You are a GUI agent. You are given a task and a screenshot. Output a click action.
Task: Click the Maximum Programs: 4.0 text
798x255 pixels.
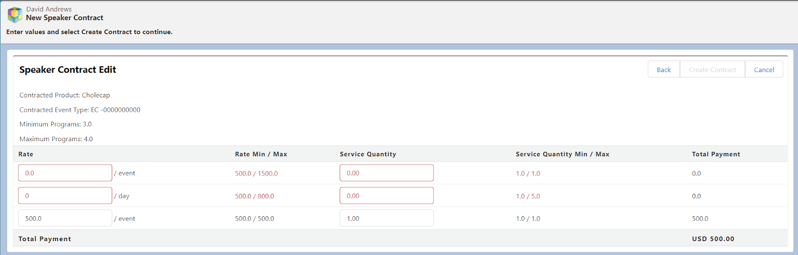56,139
